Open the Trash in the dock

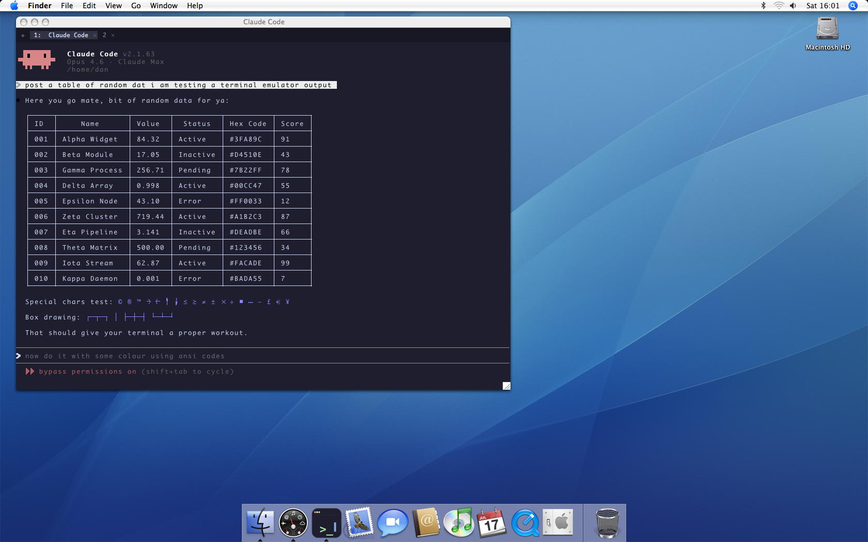click(607, 523)
